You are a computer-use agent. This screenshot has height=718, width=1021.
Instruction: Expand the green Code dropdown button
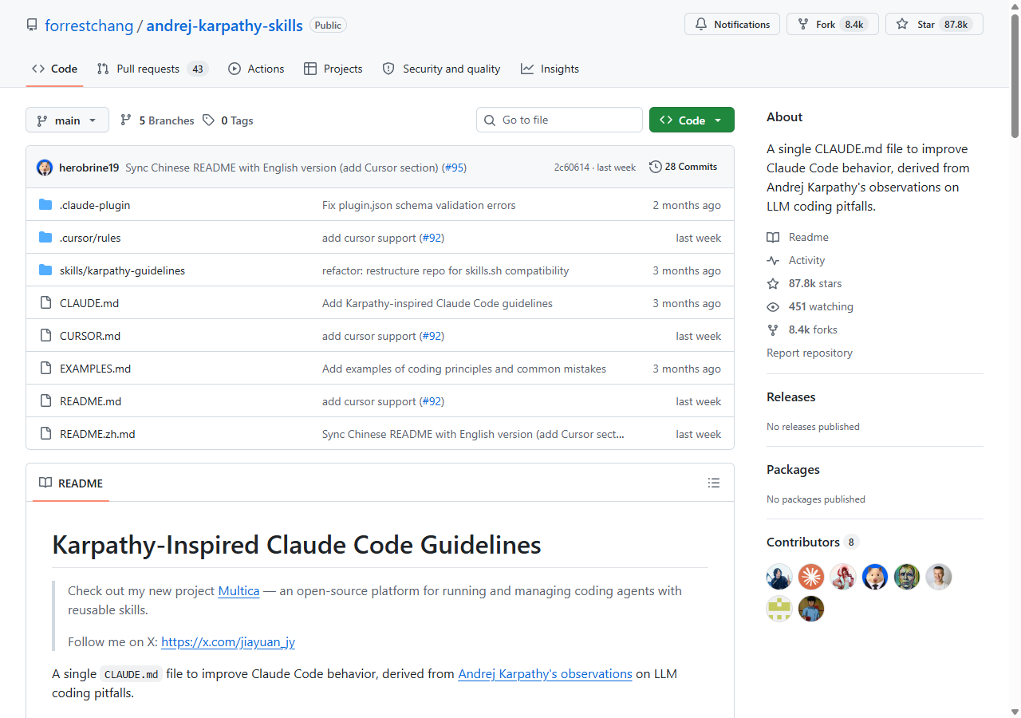(692, 120)
